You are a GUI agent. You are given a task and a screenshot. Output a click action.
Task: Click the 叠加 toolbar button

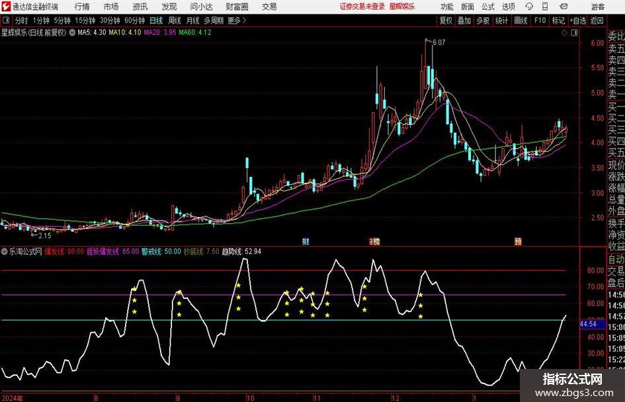pos(464,20)
